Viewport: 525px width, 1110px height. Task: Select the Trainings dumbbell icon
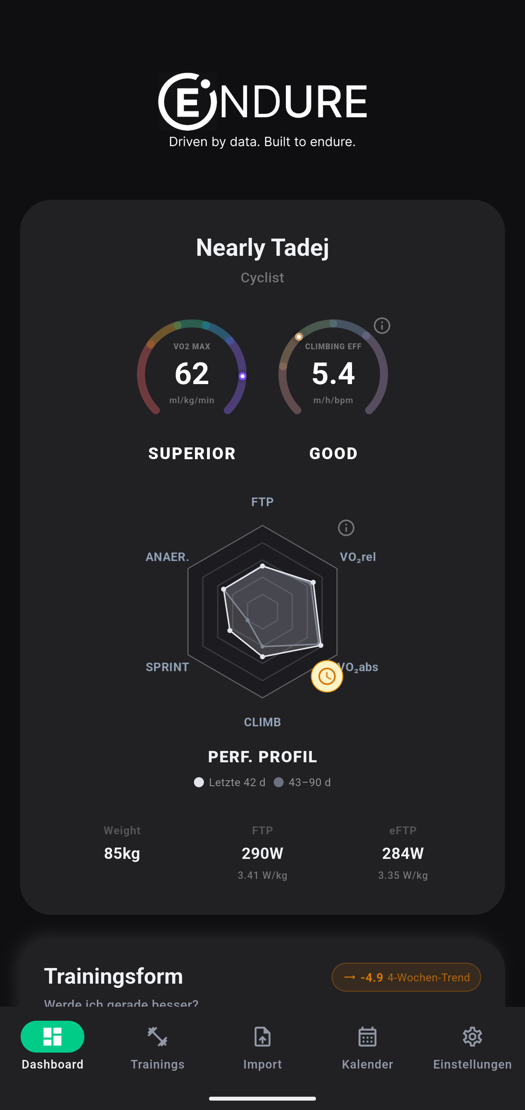pyautogui.click(x=157, y=1036)
